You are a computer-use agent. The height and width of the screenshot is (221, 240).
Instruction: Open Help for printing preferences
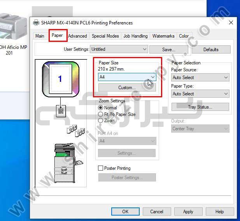220,212
